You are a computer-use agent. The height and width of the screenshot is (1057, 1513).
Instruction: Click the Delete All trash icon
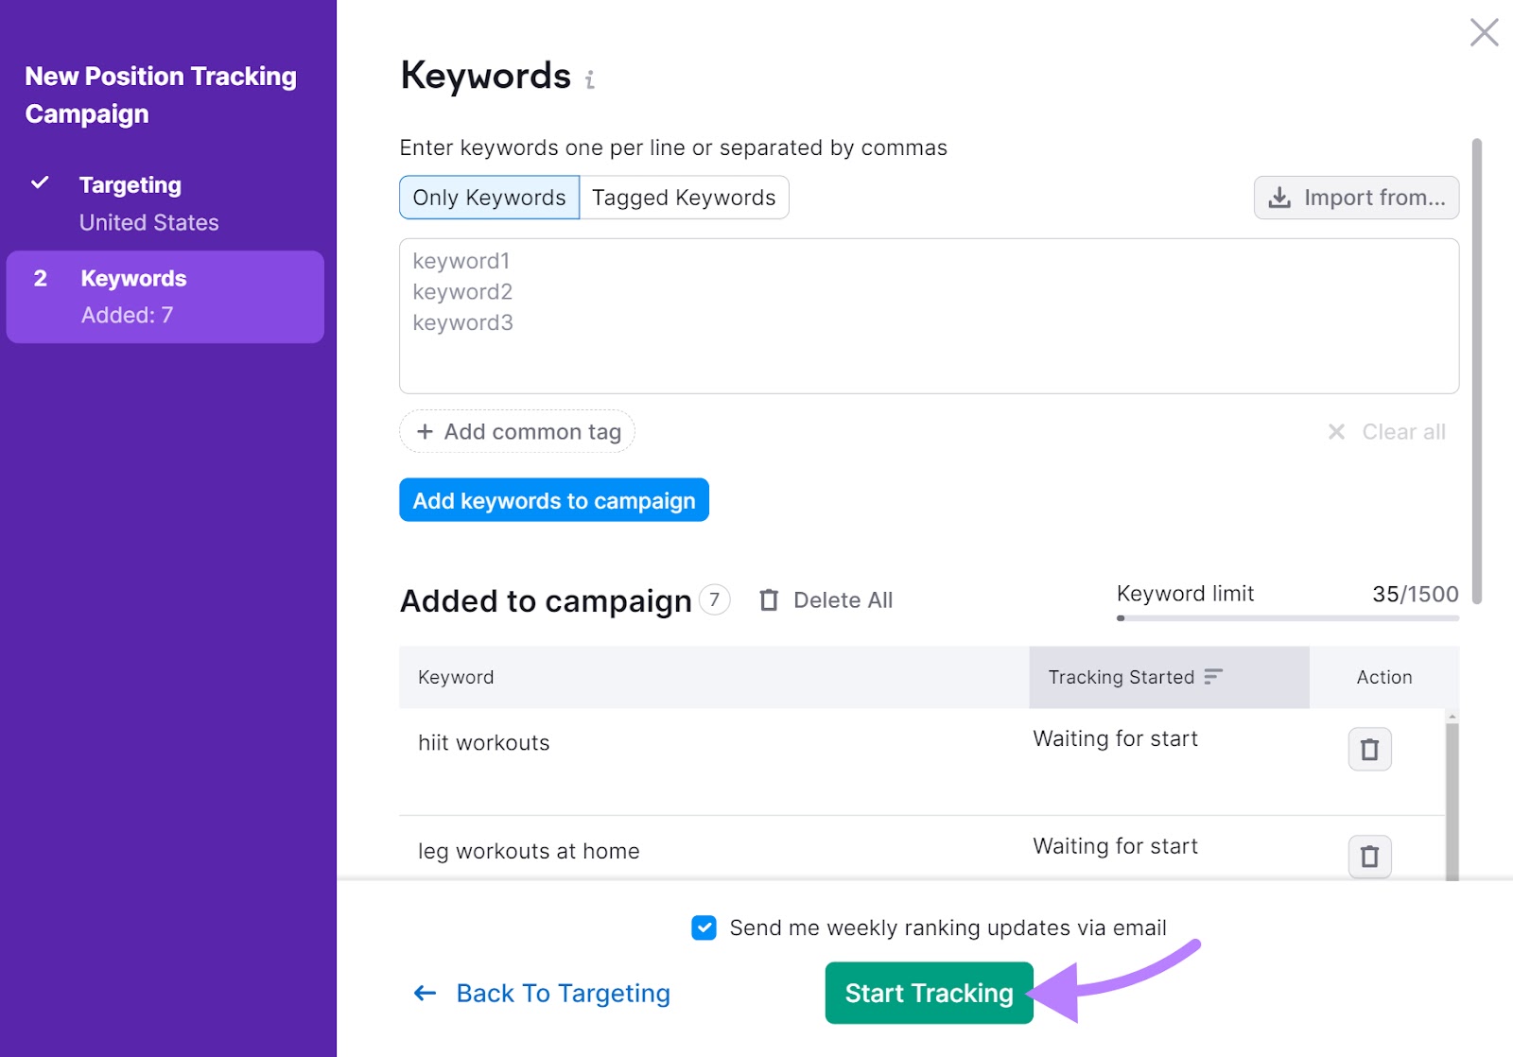769,600
